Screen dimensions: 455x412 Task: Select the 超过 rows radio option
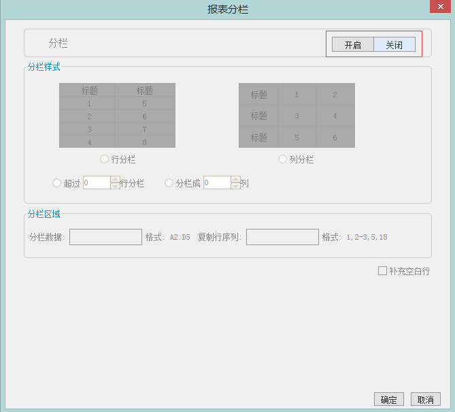point(57,183)
